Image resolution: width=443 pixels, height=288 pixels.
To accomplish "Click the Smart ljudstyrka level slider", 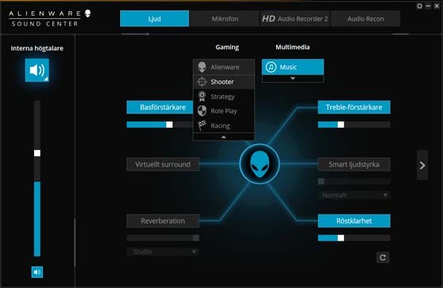I will coord(354,181).
